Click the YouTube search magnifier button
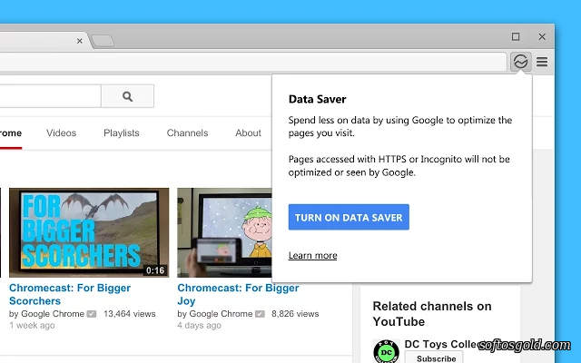The height and width of the screenshot is (363, 581). point(127,96)
